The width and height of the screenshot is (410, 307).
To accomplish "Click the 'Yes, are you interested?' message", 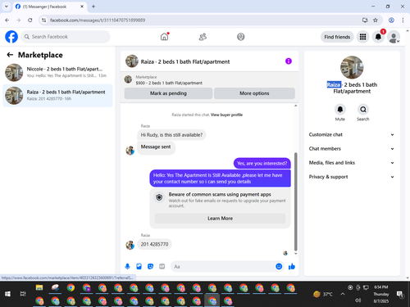I will pyautogui.click(x=262, y=163).
